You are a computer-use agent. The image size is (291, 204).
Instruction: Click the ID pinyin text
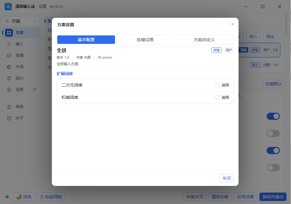105,57
